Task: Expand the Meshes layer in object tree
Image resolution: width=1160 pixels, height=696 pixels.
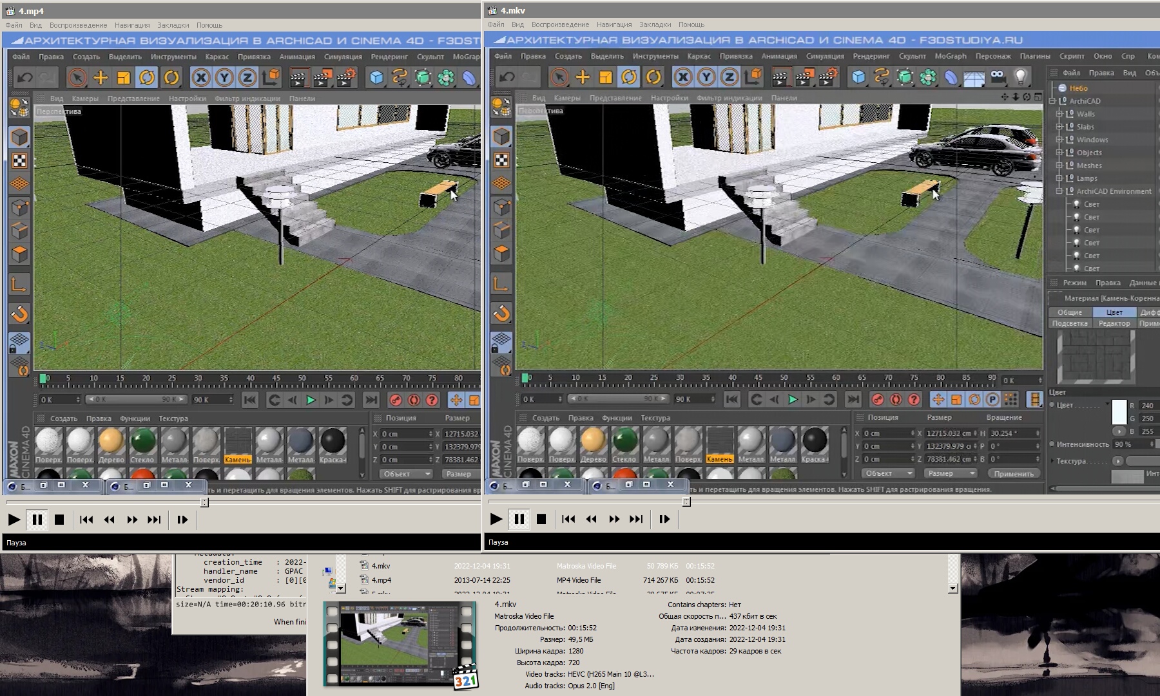Action: (1059, 165)
